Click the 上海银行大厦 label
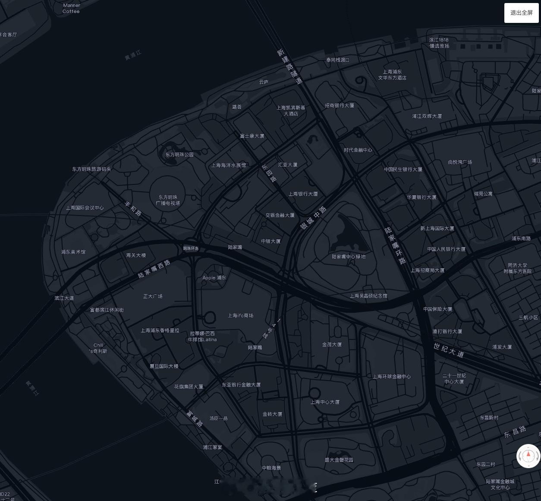 coord(303,194)
